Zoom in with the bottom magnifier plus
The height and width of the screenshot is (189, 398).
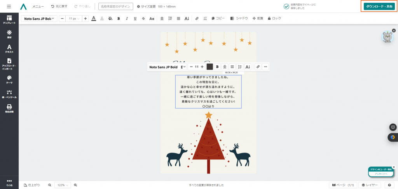(x=75, y=185)
